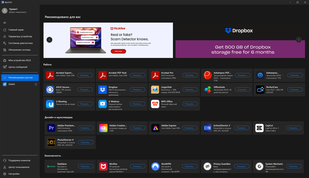309x178 pixels.
Task: Click the Ashampoo blue gear icon
Action: coord(260,75)
